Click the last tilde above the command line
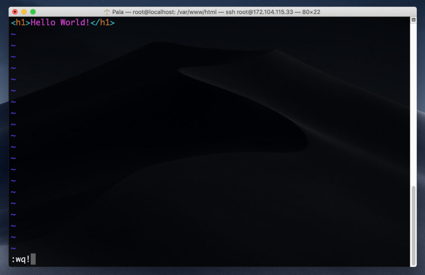 [x=13, y=248]
